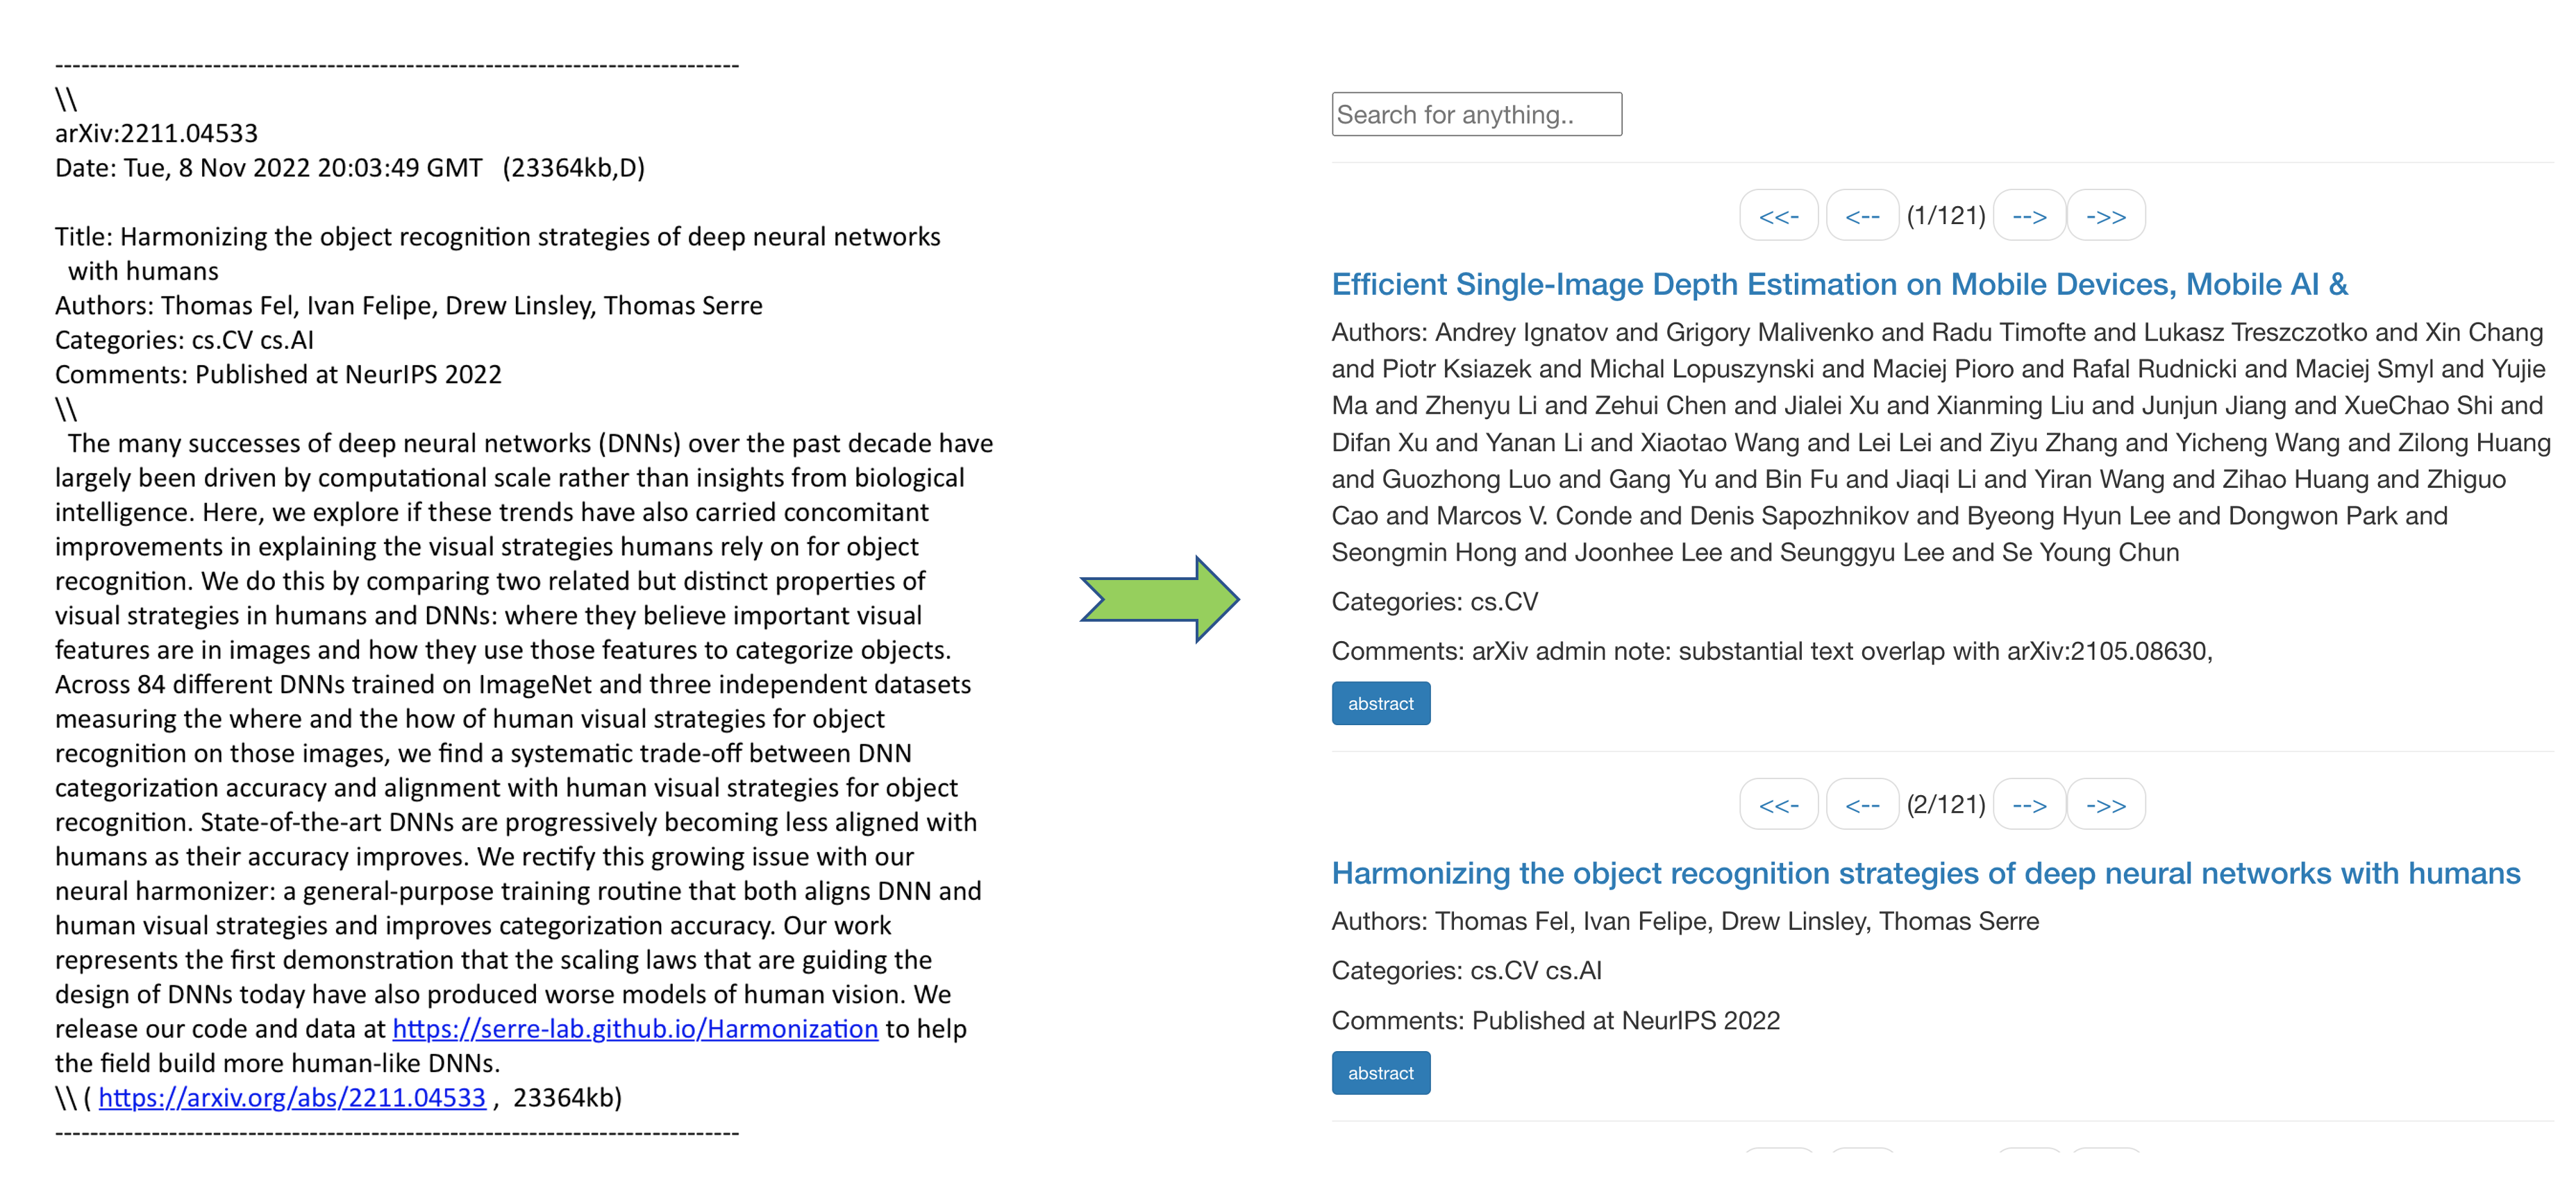Click the 'Date: Tue, 8 Nov 2022' line
Image resolution: width=2576 pixels, height=1192 pixels.
[x=349, y=168]
